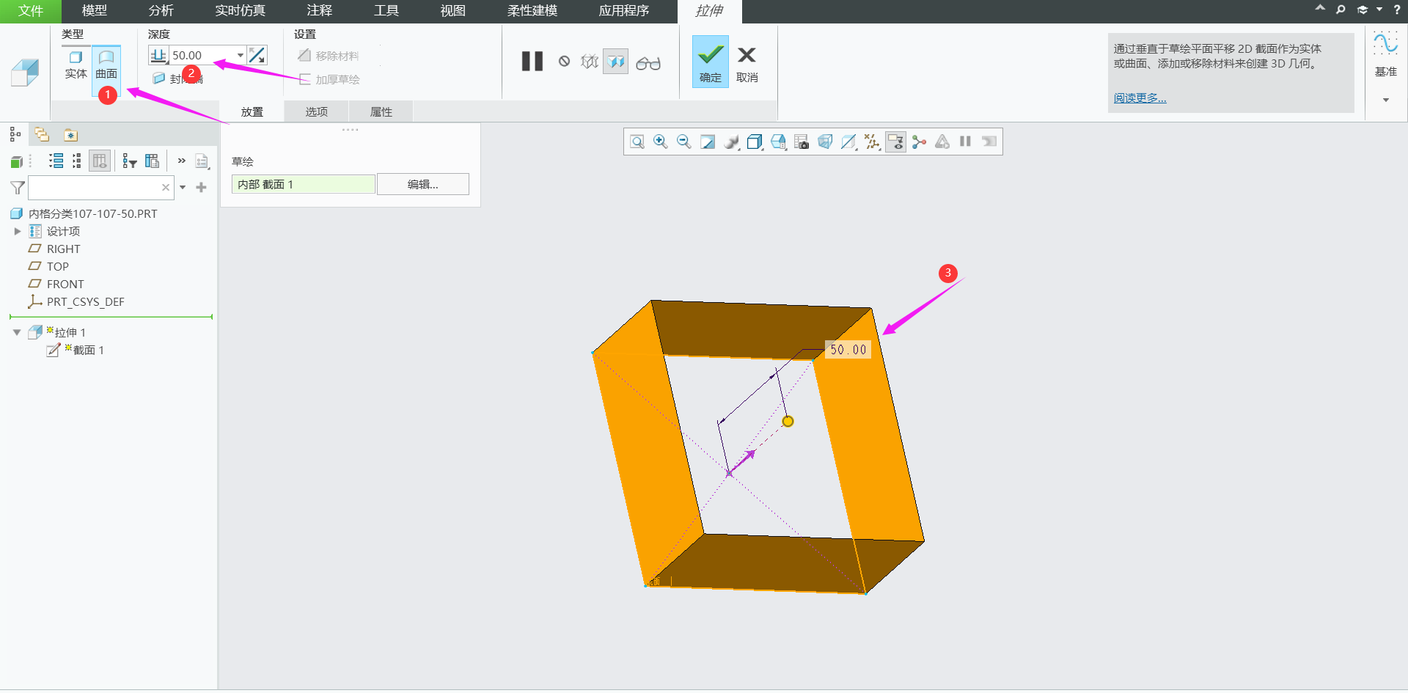Open the 应用程序 ribbon tab

tap(624, 11)
